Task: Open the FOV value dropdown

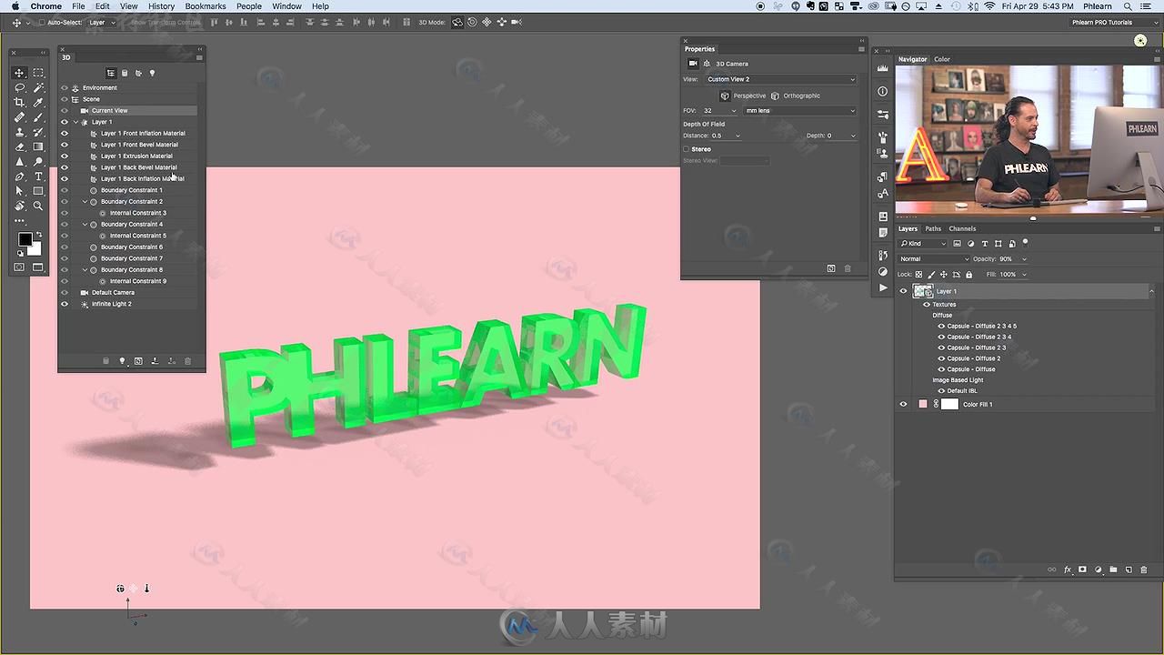Action: coord(733,111)
